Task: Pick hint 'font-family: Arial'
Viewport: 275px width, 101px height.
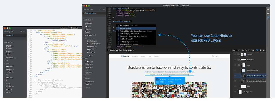Action: coord(136,39)
